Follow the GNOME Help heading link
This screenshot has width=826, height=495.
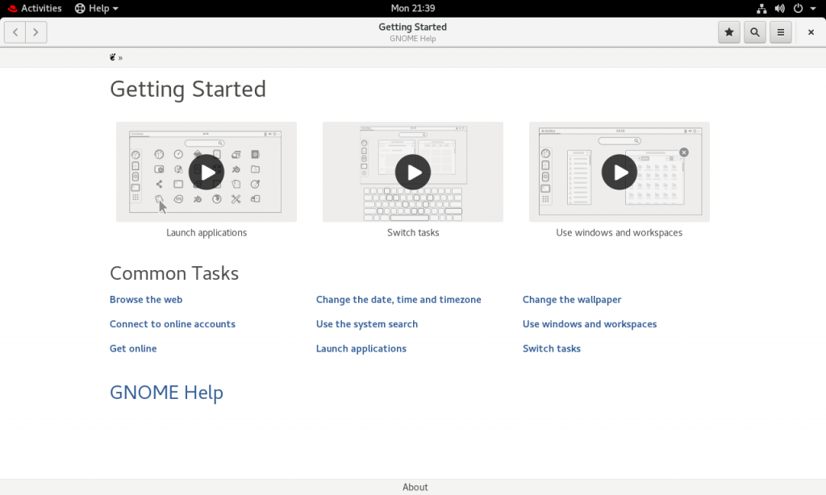tap(166, 393)
